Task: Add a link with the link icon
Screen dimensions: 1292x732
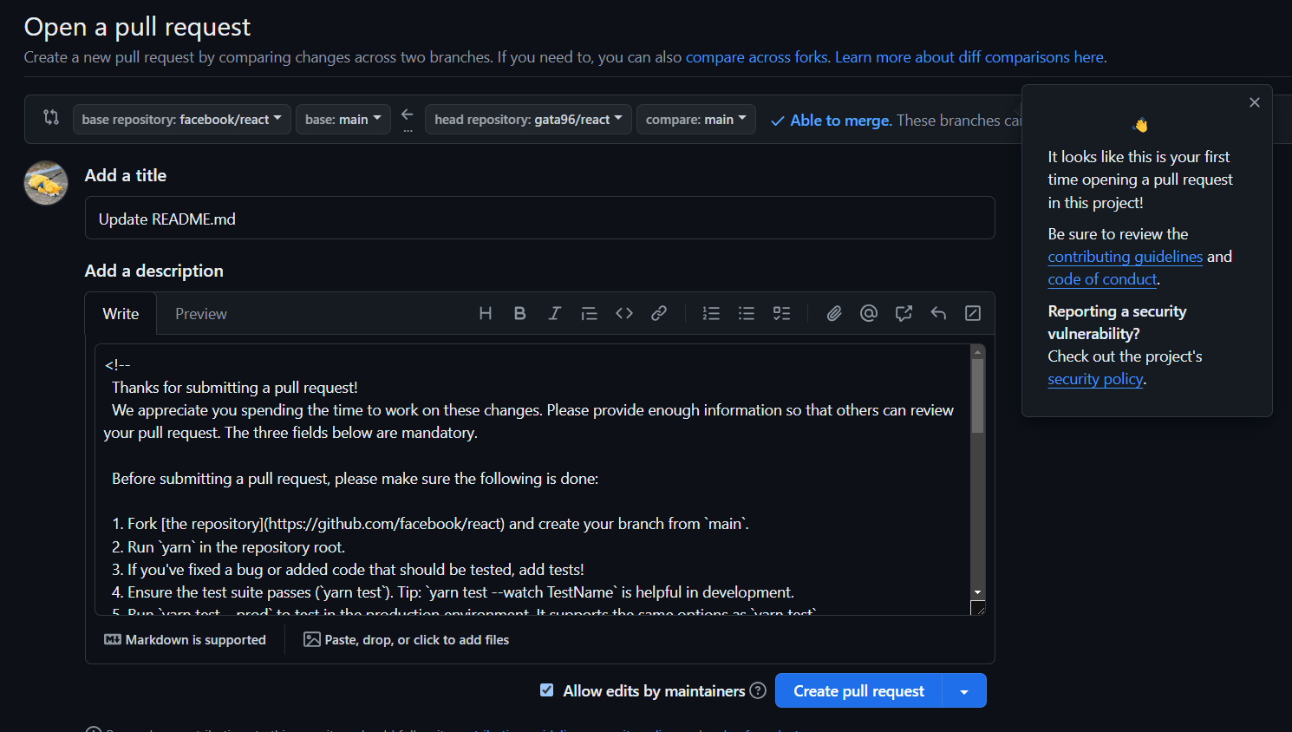Action: pos(659,313)
